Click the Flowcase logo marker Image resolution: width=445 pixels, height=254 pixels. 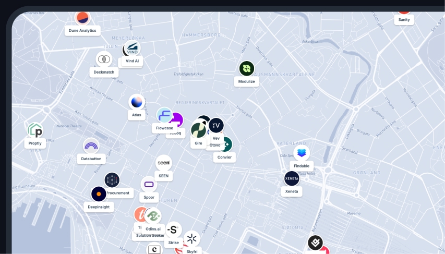click(x=164, y=115)
